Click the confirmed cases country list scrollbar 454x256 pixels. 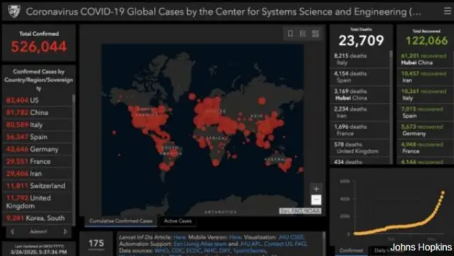[x=74, y=160]
